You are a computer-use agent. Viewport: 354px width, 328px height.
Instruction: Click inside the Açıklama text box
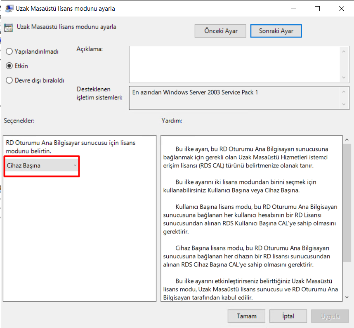235,64
